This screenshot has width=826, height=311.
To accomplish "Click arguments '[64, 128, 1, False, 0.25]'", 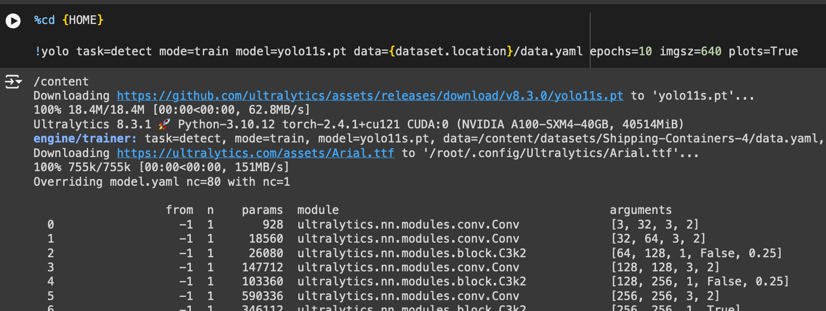I will coord(696,253).
